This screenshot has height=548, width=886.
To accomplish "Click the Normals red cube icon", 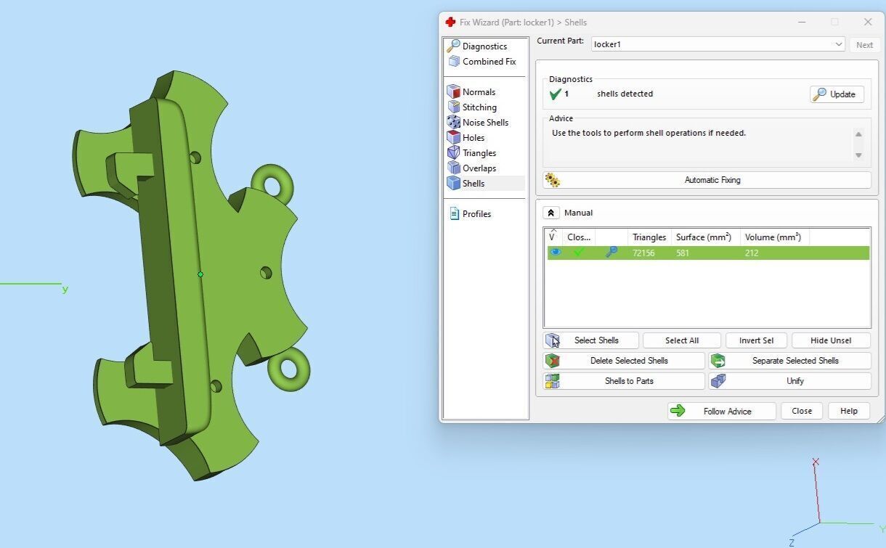I will tap(454, 92).
